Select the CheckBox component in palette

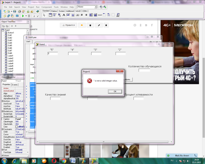point(82,15)
